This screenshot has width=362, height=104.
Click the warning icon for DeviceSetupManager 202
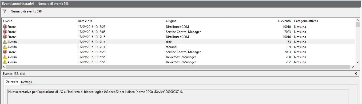[x=5, y=62]
